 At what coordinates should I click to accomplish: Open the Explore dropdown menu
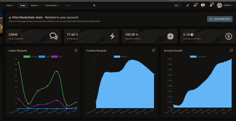point(35,6)
